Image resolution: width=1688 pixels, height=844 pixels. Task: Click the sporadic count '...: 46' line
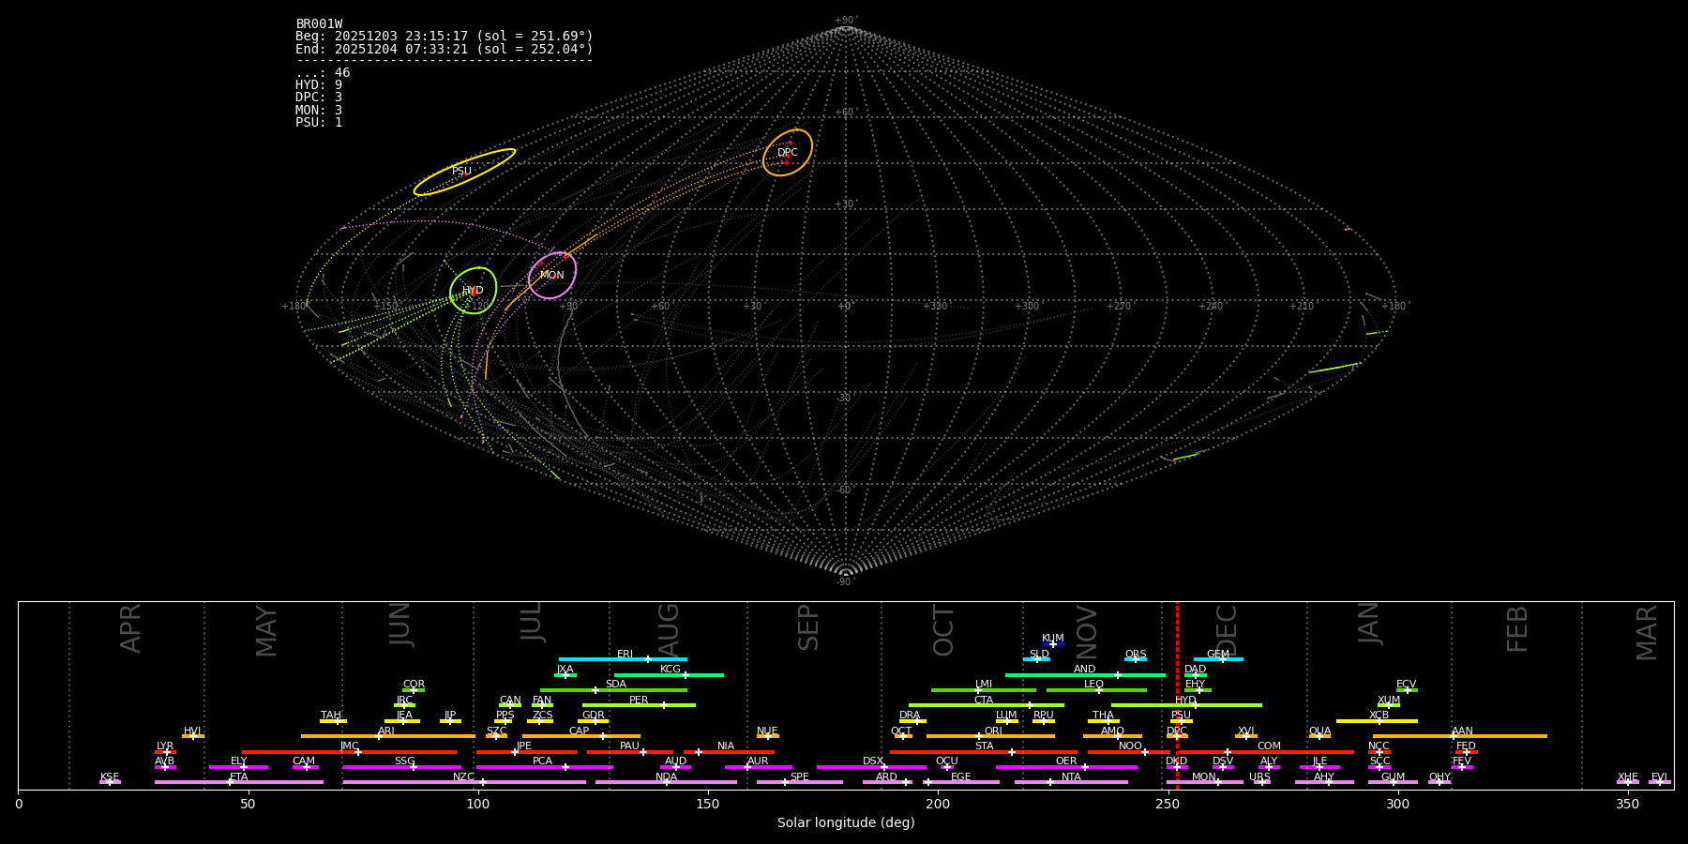323,73
